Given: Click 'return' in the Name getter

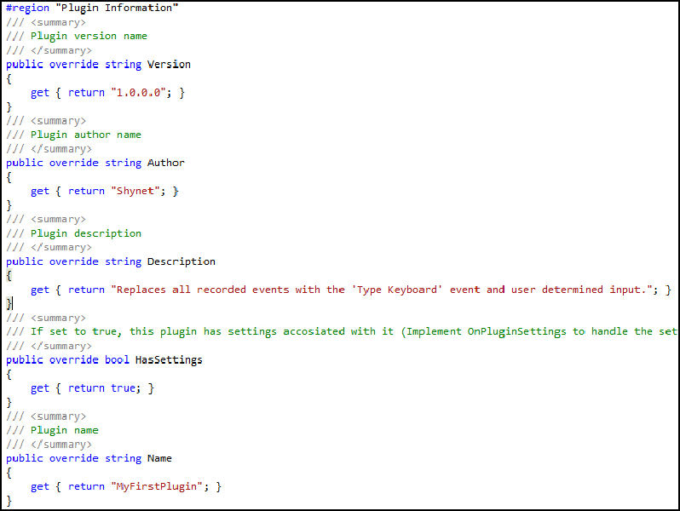Looking at the screenshot, I should [x=86, y=487].
